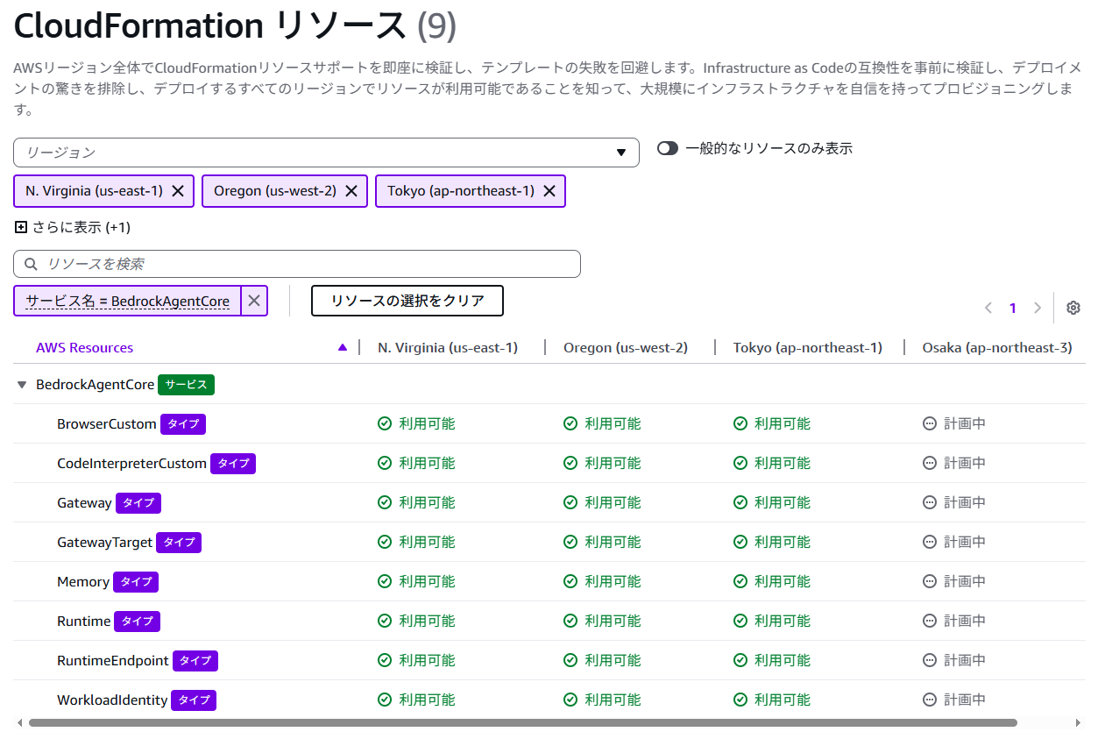Remove the N. Virginia (us-east-1) region tag
Screen dimensions: 1105x746
pos(178,191)
